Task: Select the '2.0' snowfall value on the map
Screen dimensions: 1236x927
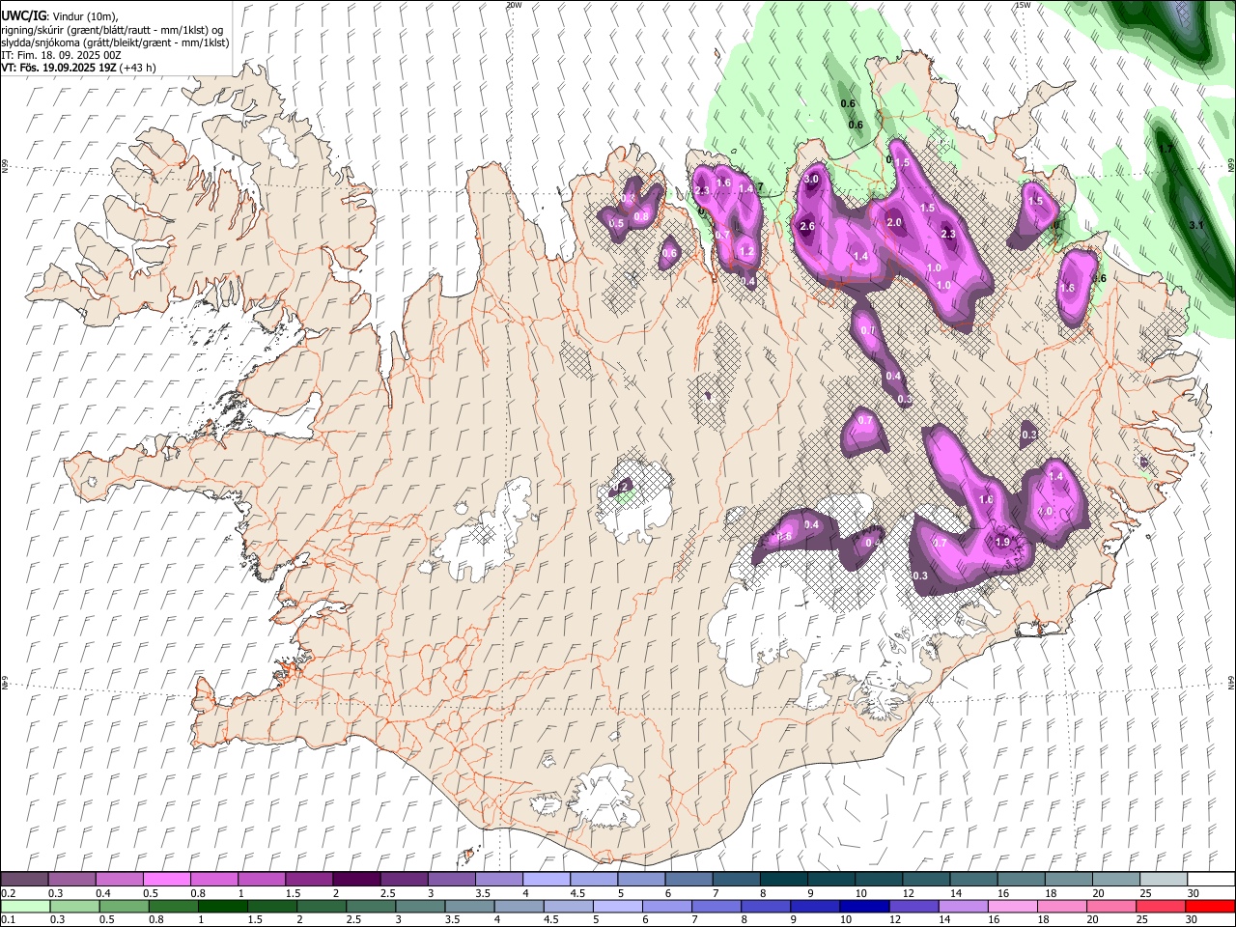Action: [x=894, y=222]
